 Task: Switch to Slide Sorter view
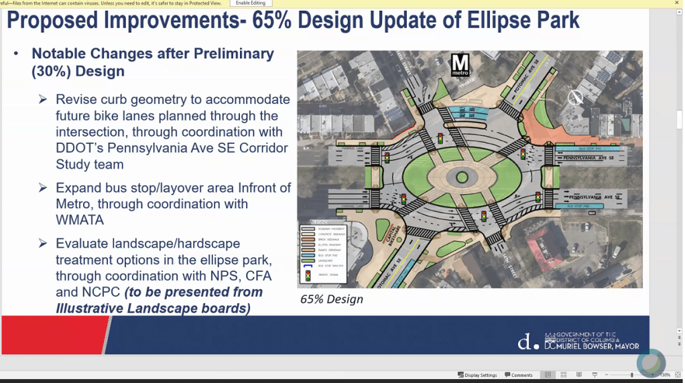(x=563, y=375)
